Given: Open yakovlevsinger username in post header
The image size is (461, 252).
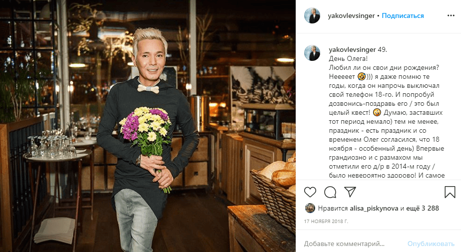Looking at the screenshot, I should pos(351,16).
